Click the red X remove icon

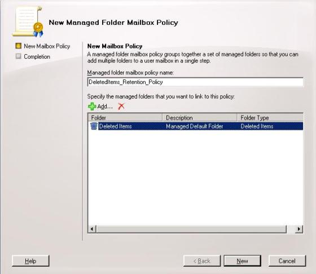point(121,107)
